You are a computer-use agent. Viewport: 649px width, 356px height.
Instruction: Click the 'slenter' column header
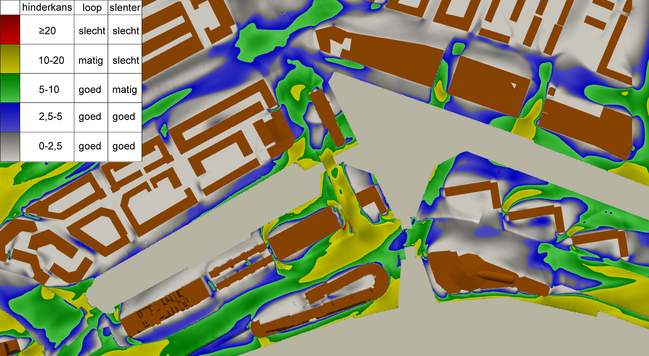125,7
